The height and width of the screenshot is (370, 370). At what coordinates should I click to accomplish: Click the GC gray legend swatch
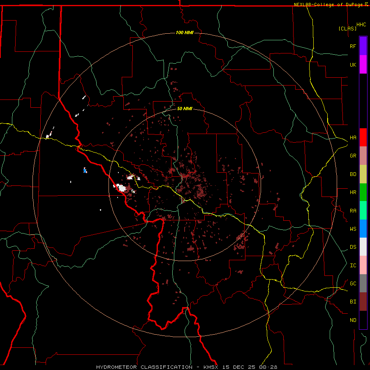pos(363,283)
